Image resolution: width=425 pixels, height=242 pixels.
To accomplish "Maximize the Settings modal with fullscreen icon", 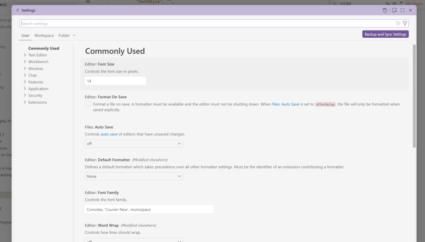I will click(x=403, y=10).
